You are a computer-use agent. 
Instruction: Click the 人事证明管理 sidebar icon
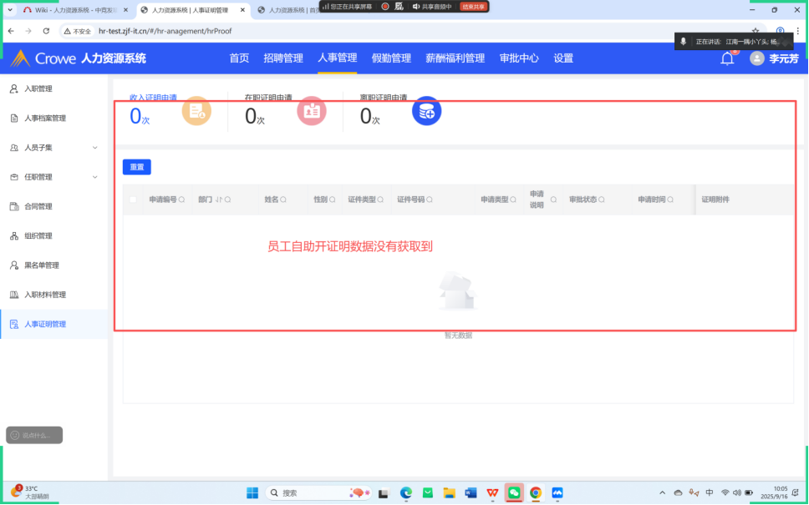pyautogui.click(x=14, y=324)
